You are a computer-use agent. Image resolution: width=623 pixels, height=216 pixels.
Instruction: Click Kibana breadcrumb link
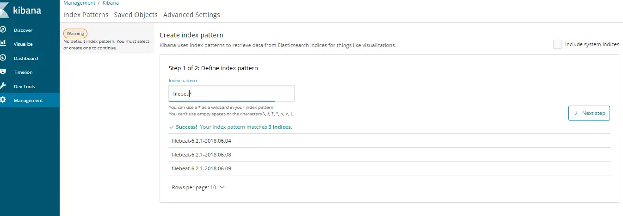[x=110, y=3]
